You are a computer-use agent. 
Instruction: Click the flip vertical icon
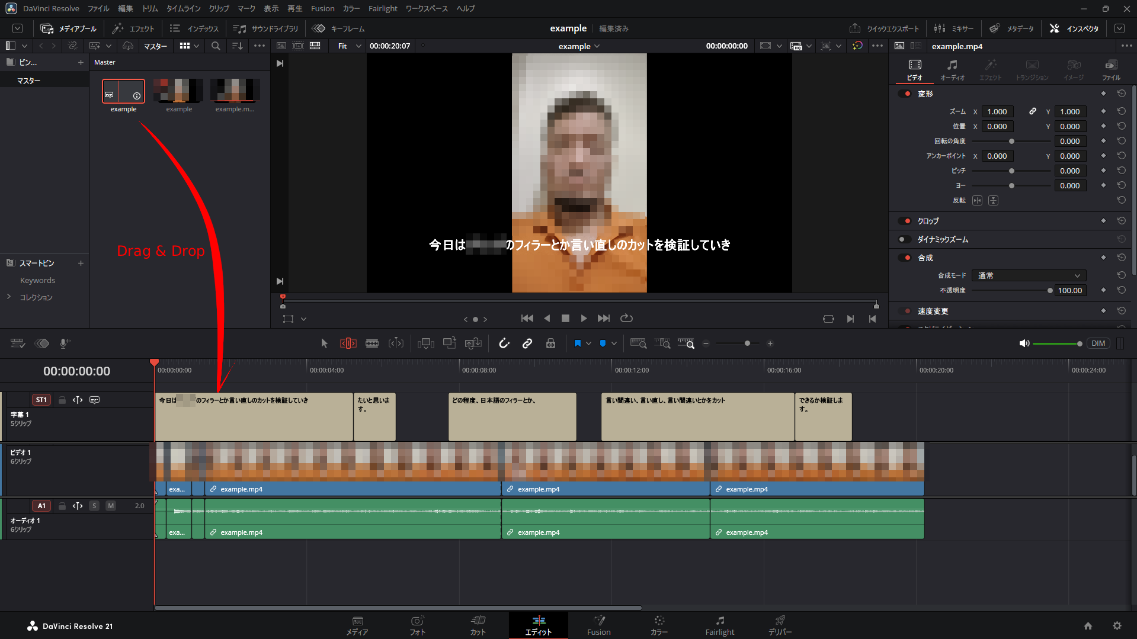994,201
